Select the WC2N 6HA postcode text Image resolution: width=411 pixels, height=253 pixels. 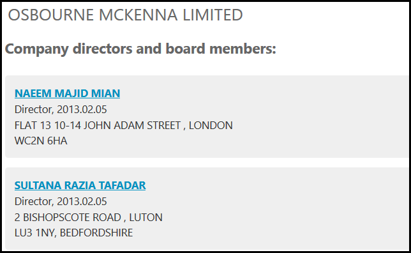pyautogui.click(x=41, y=141)
